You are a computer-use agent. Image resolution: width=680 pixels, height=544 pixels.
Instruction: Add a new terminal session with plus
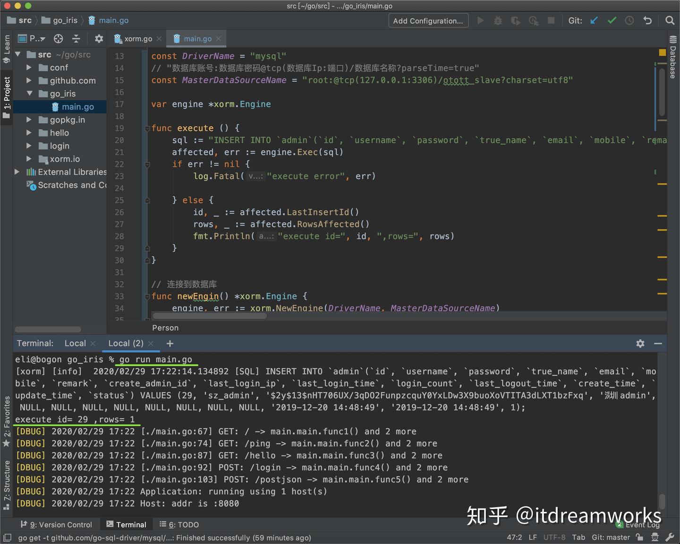coord(170,344)
